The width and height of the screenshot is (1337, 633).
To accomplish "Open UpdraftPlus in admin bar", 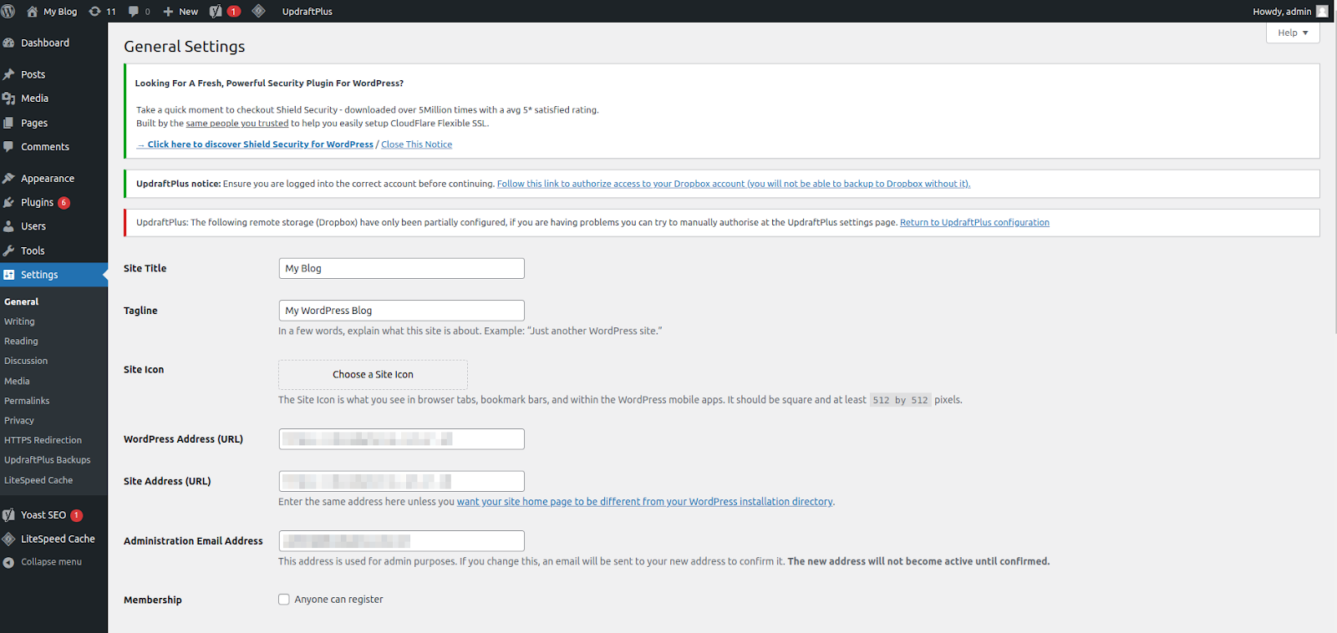I will (307, 12).
